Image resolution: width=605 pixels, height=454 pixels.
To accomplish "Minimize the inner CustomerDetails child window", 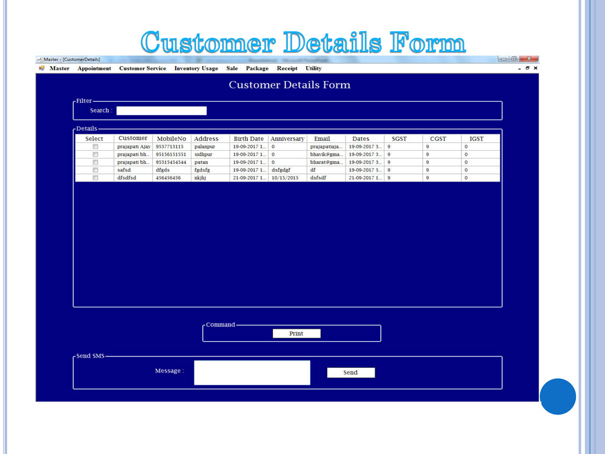I will tap(519, 69).
